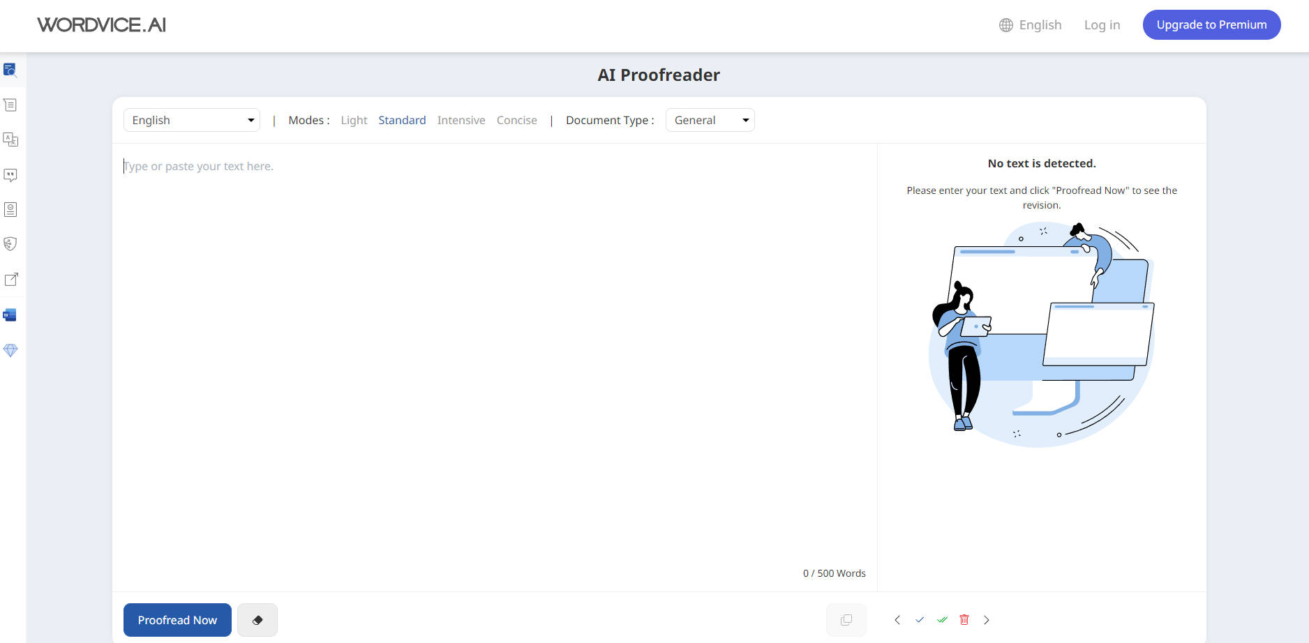Accept the current suggestion with blue checkmark
The image size is (1309, 643).
920,619
